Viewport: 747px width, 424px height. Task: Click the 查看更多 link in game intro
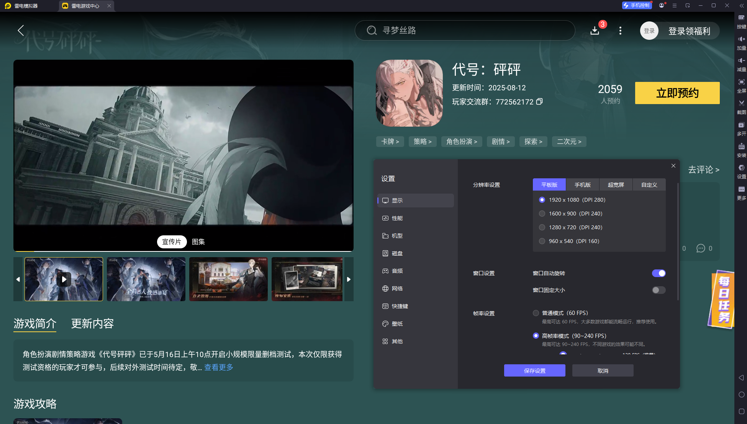click(218, 367)
